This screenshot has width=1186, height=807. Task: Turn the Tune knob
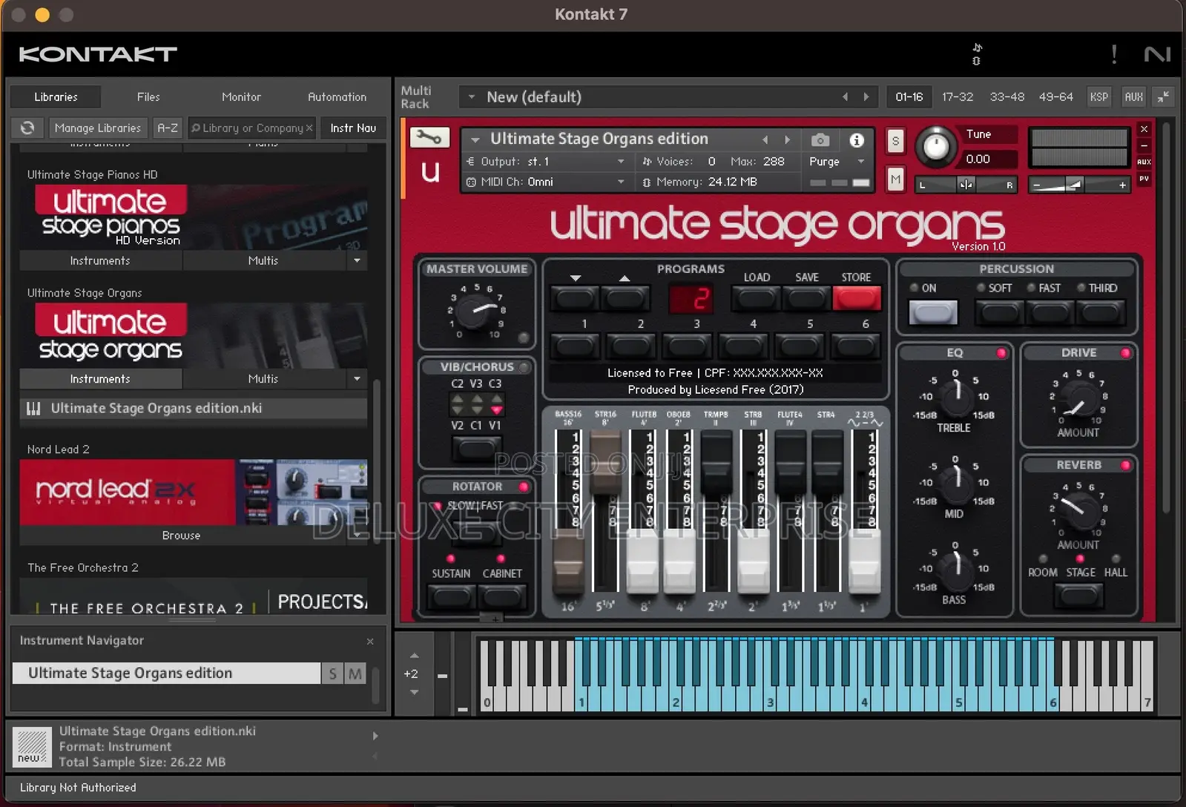(936, 145)
